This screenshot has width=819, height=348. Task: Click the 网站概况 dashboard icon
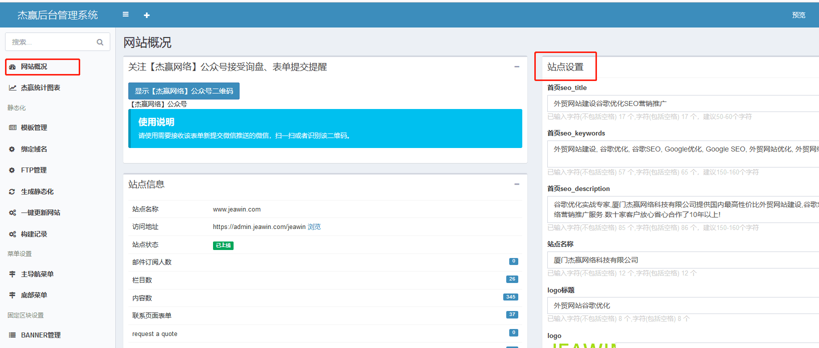[13, 67]
